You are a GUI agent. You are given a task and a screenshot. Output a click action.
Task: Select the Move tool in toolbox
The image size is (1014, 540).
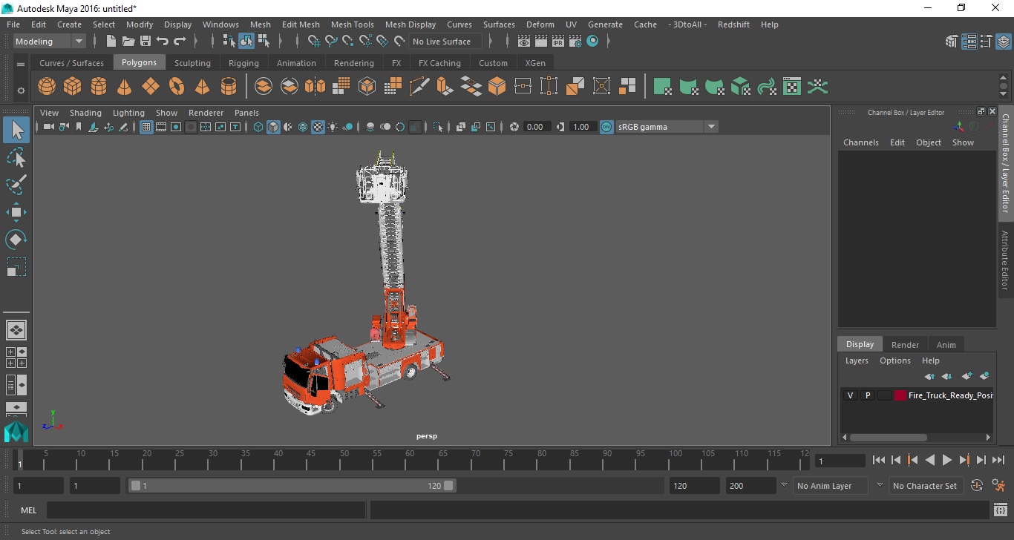(16, 212)
